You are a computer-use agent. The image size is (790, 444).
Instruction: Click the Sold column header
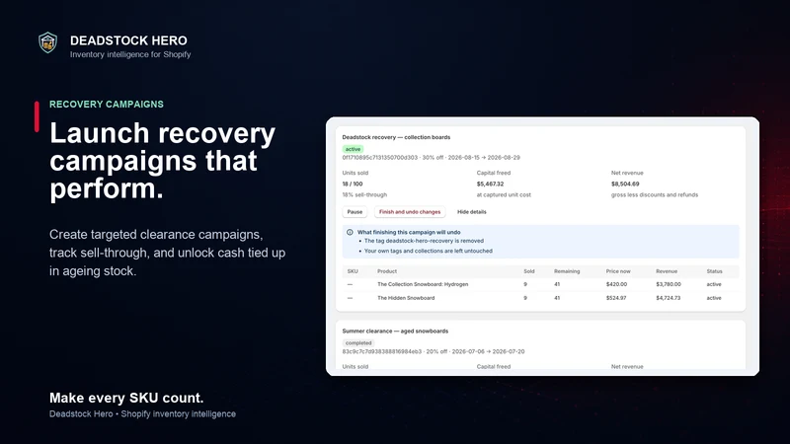529,271
